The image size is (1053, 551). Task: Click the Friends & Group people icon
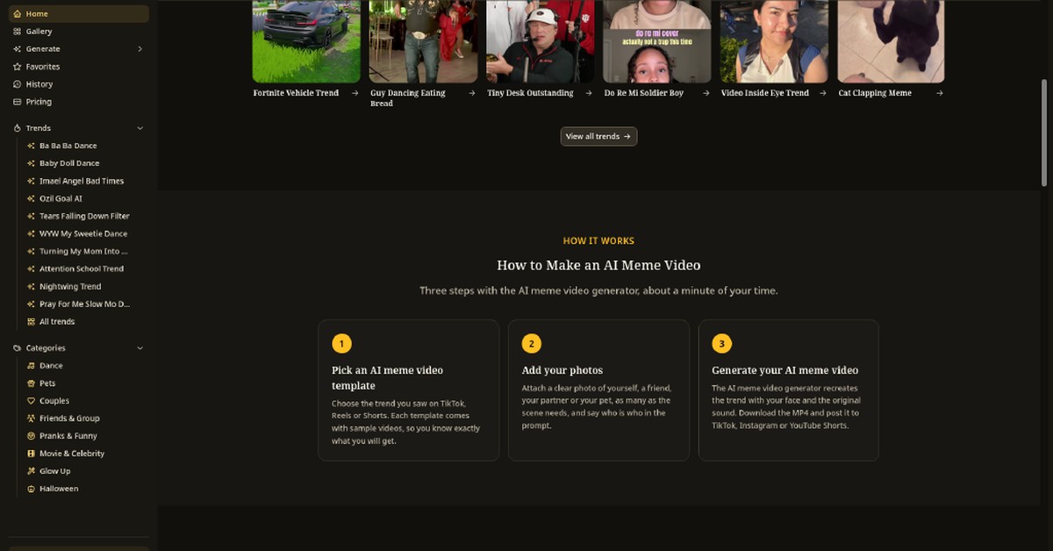coord(31,419)
